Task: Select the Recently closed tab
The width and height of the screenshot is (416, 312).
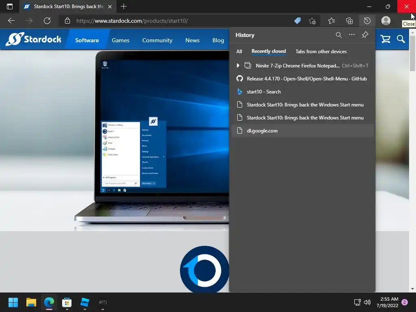Action: pyautogui.click(x=269, y=51)
